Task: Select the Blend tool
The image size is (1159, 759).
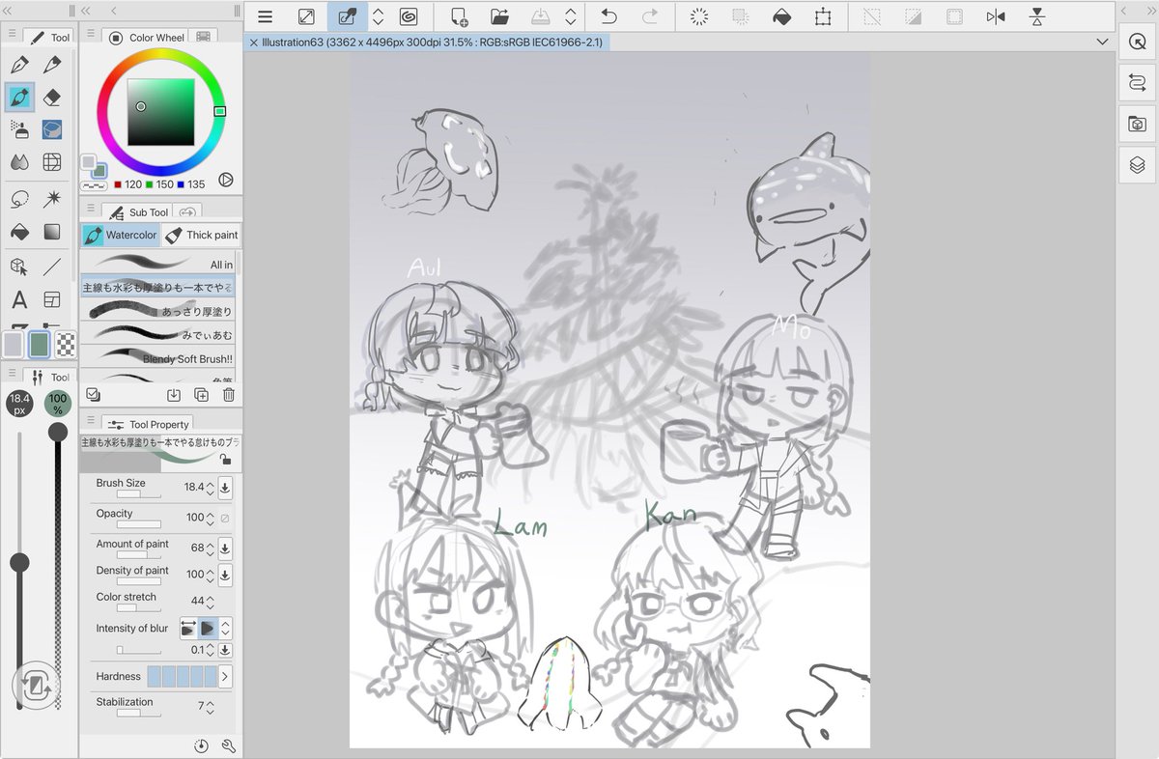Action: click(19, 162)
